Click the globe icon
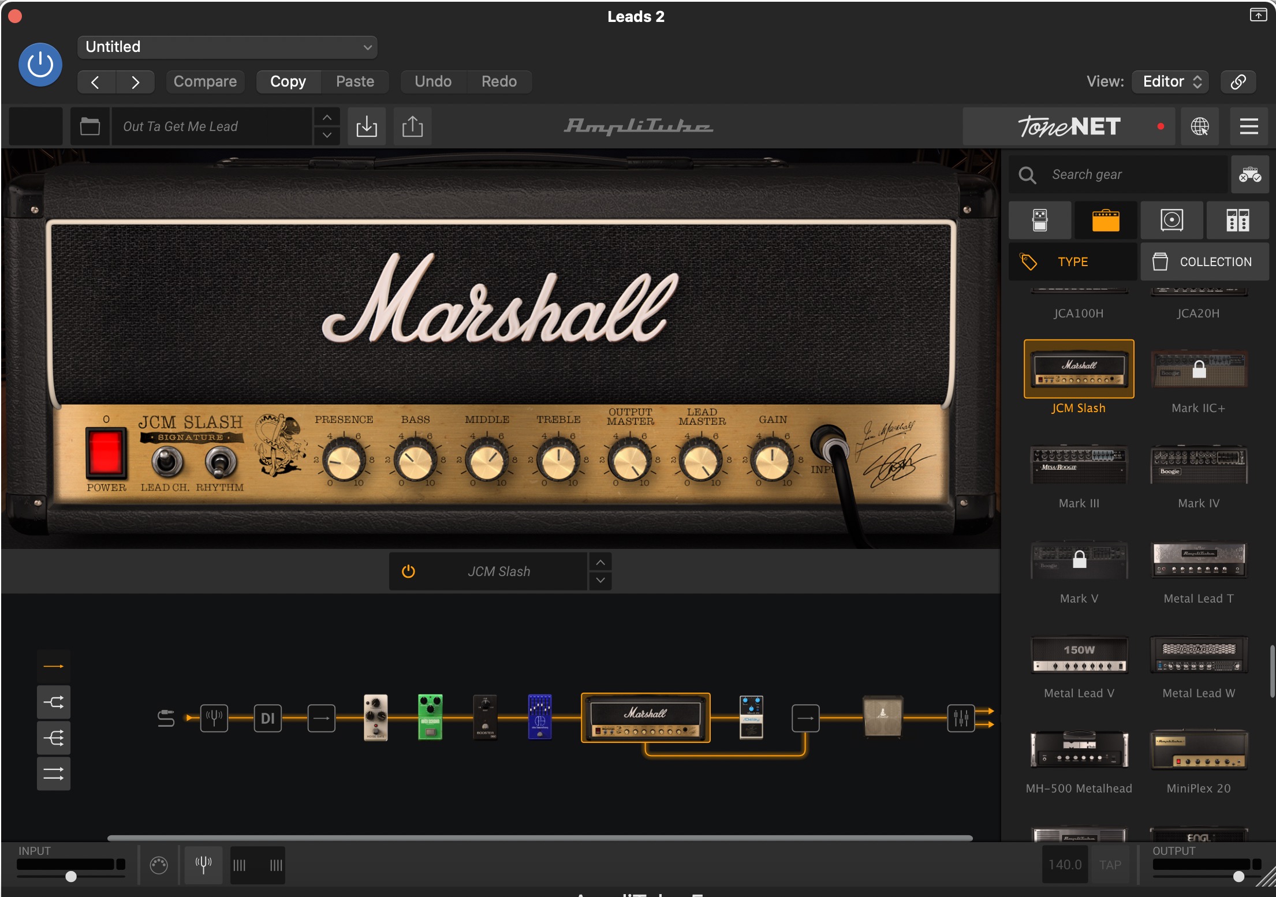1276x897 pixels. [x=1200, y=126]
